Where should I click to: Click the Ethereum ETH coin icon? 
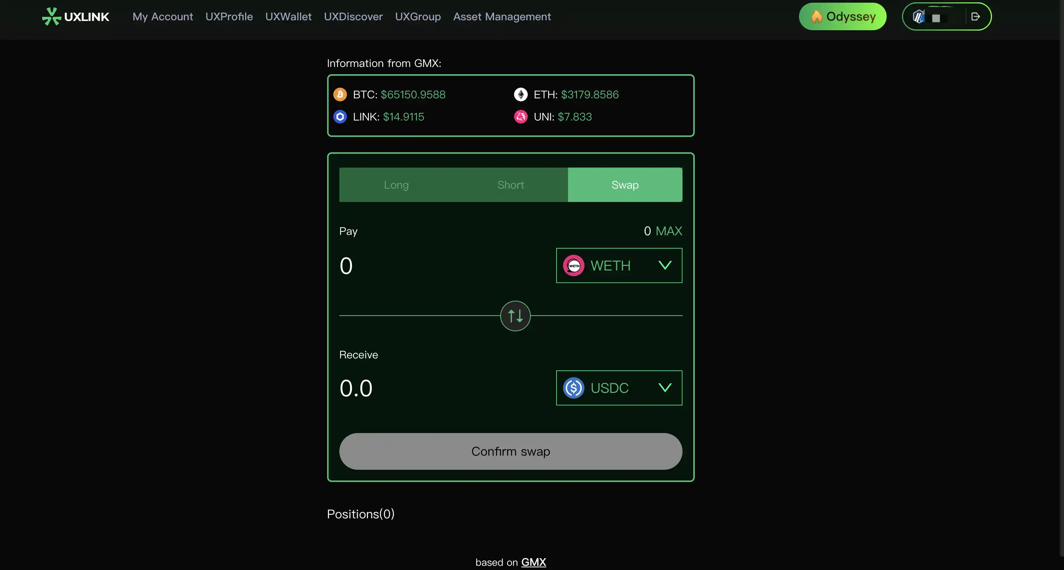tap(521, 94)
